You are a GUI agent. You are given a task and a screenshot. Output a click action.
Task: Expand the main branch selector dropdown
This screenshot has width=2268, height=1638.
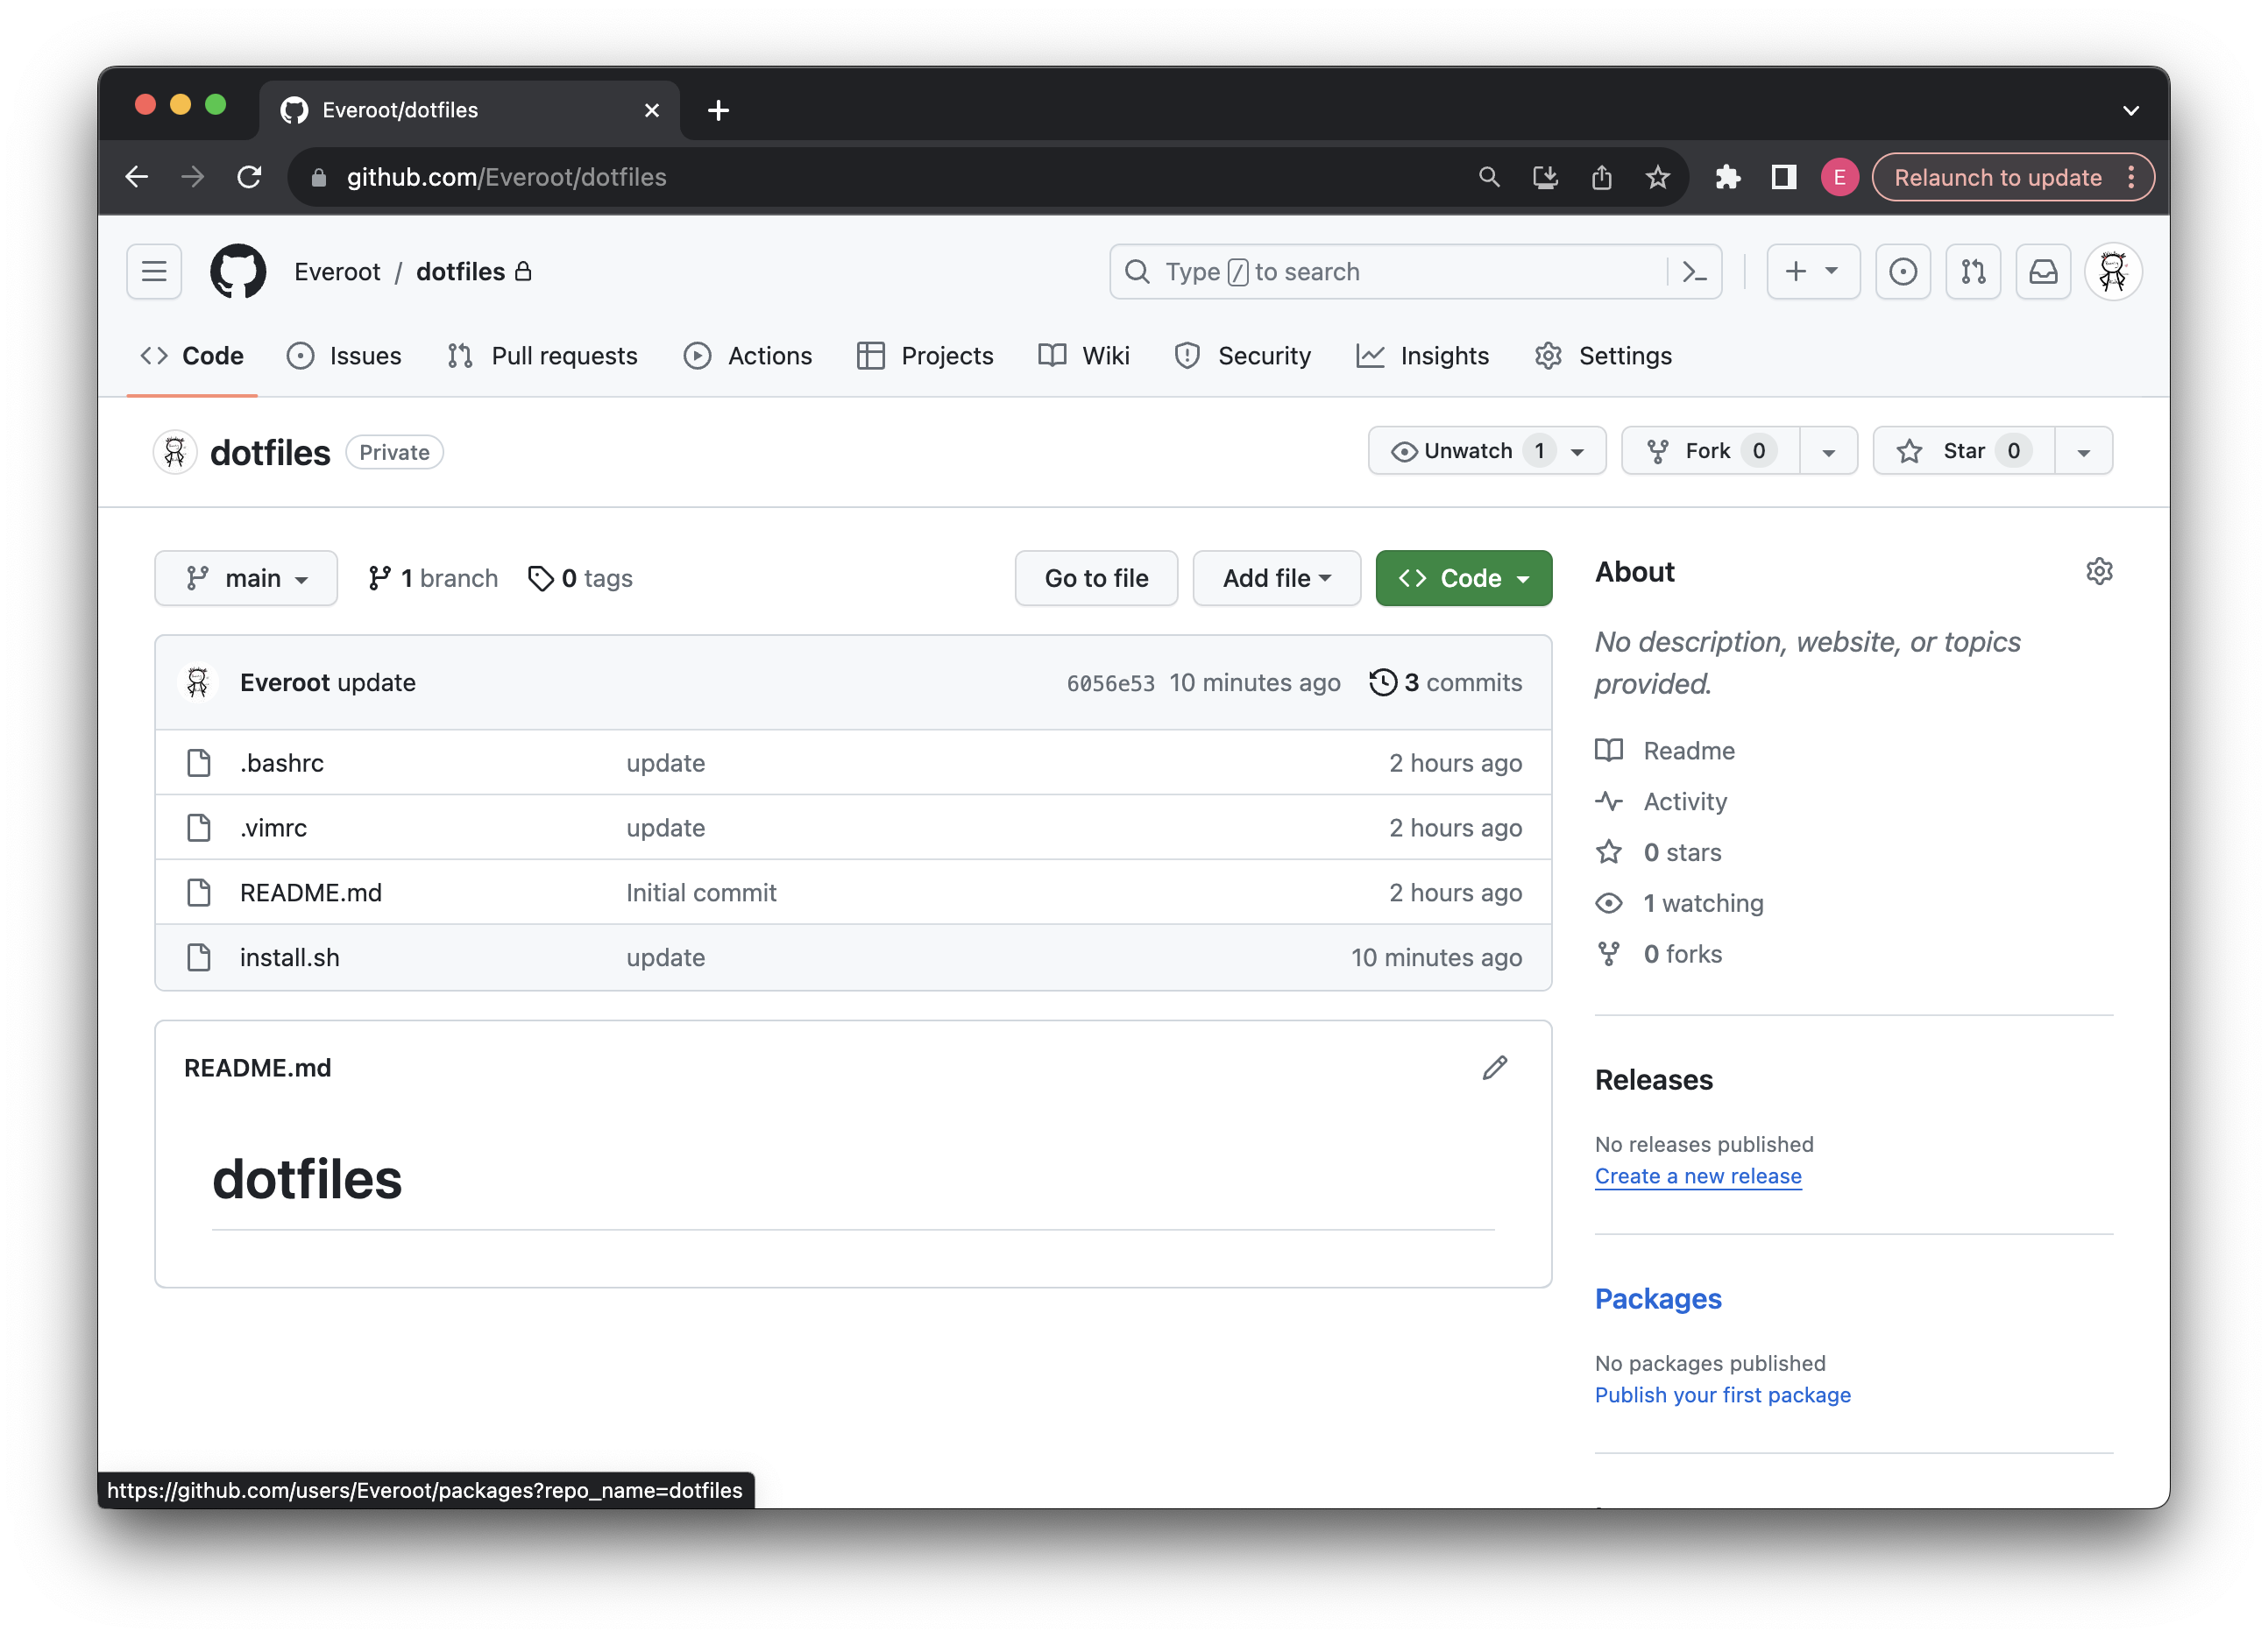tap(246, 579)
